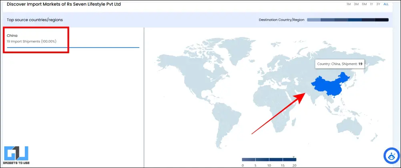
Task: Click the 0–20 shipment scale bar
Action: click(269, 160)
